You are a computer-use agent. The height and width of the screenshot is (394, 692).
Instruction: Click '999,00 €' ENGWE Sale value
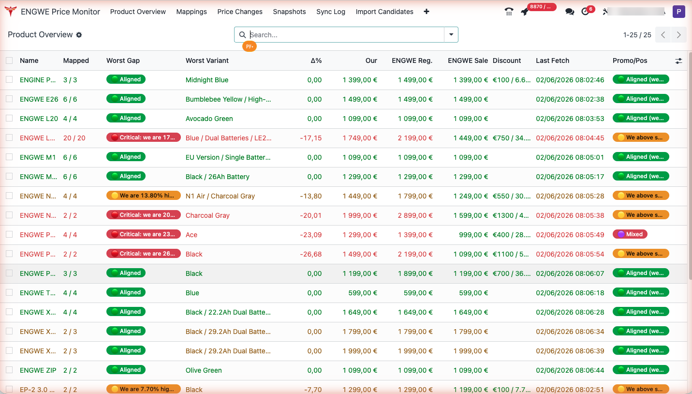point(473,235)
